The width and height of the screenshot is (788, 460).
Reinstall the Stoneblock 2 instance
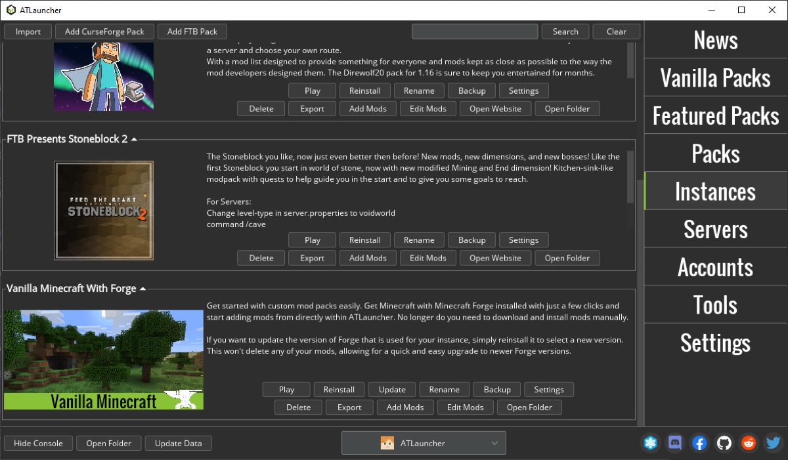[x=365, y=240]
